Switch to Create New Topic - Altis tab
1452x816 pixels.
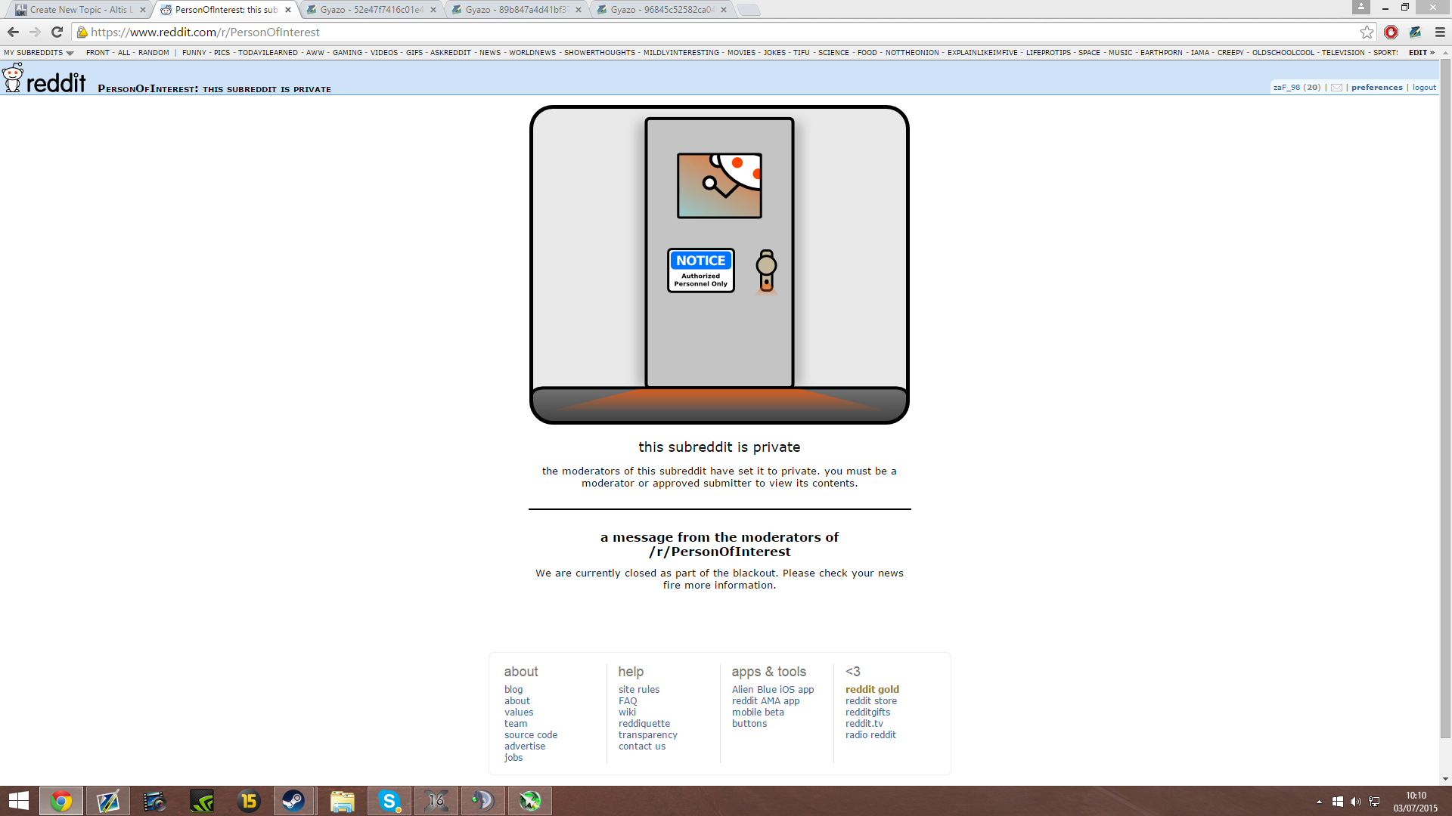tap(79, 10)
